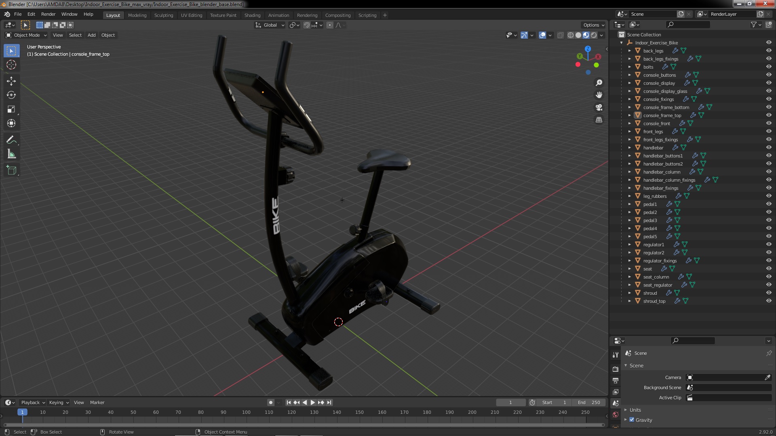Activate the Rotate tool
Screen dimensions: 776x436
11,95
